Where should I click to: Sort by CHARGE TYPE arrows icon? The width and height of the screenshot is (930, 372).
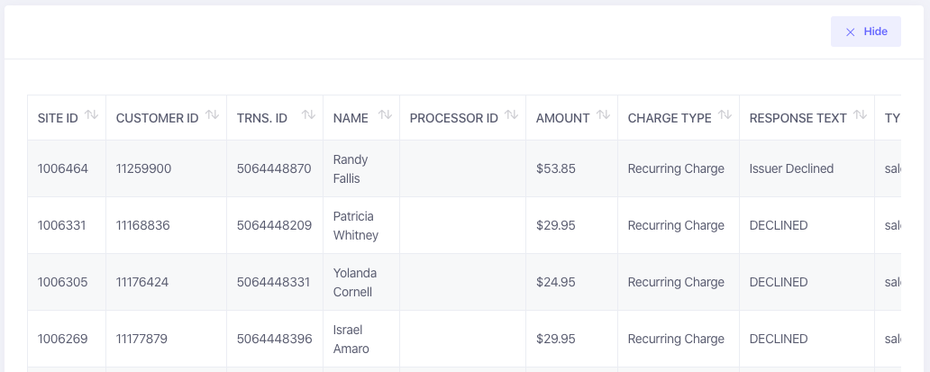click(x=725, y=115)
